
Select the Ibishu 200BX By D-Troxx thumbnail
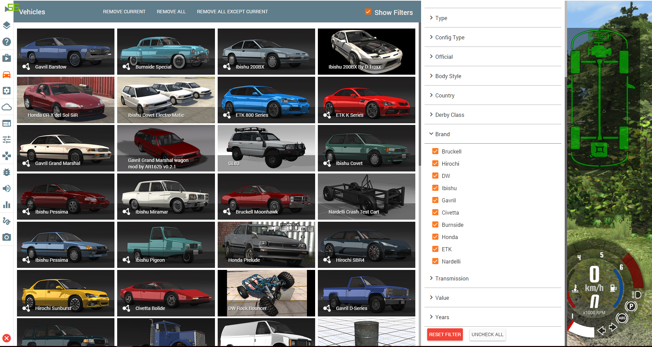(366, 52)
